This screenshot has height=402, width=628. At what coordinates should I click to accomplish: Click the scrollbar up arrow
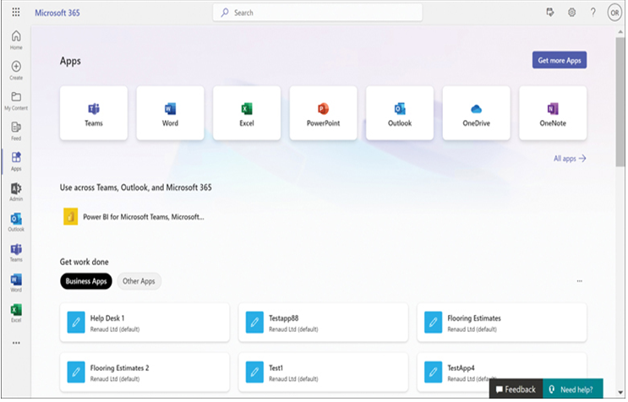coord(620,31)
